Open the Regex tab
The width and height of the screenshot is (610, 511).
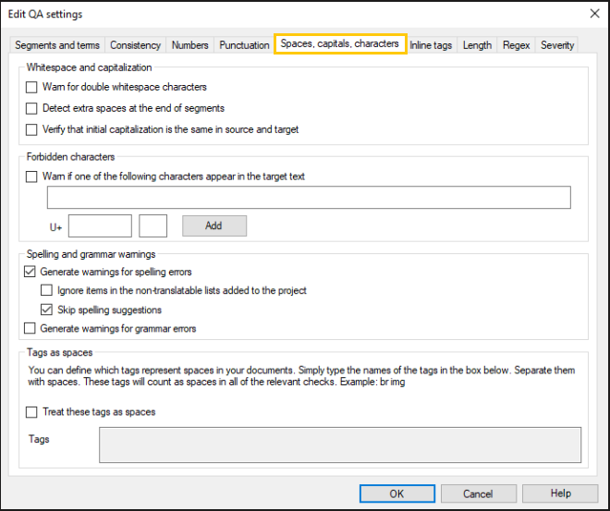tap(515, 45)
